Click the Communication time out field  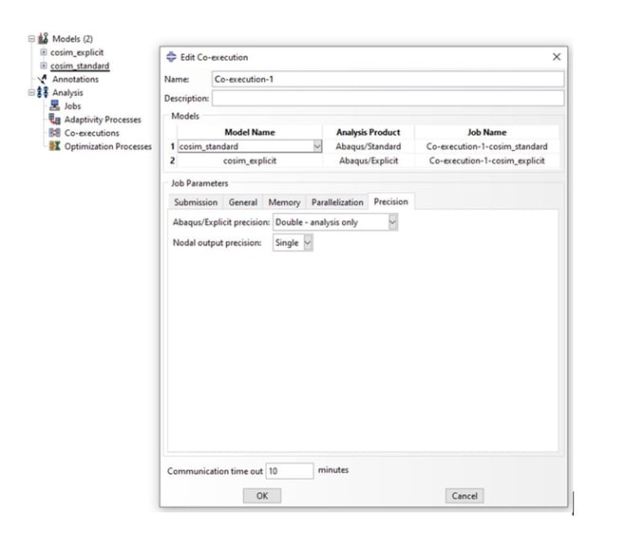pyautogui.click(x=290, y=471)
